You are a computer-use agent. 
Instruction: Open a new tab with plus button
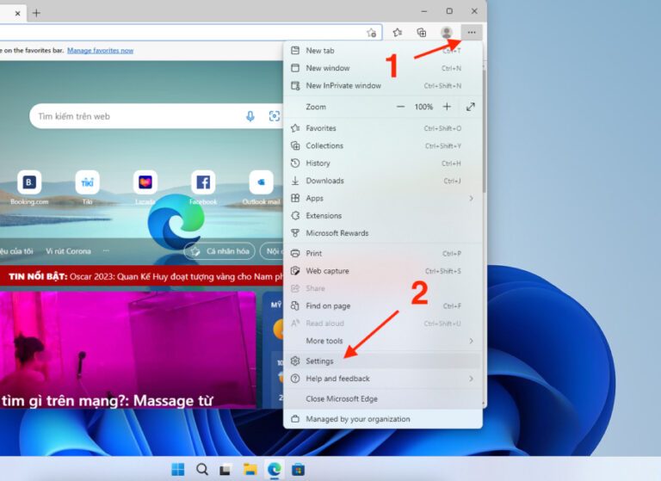36,13
